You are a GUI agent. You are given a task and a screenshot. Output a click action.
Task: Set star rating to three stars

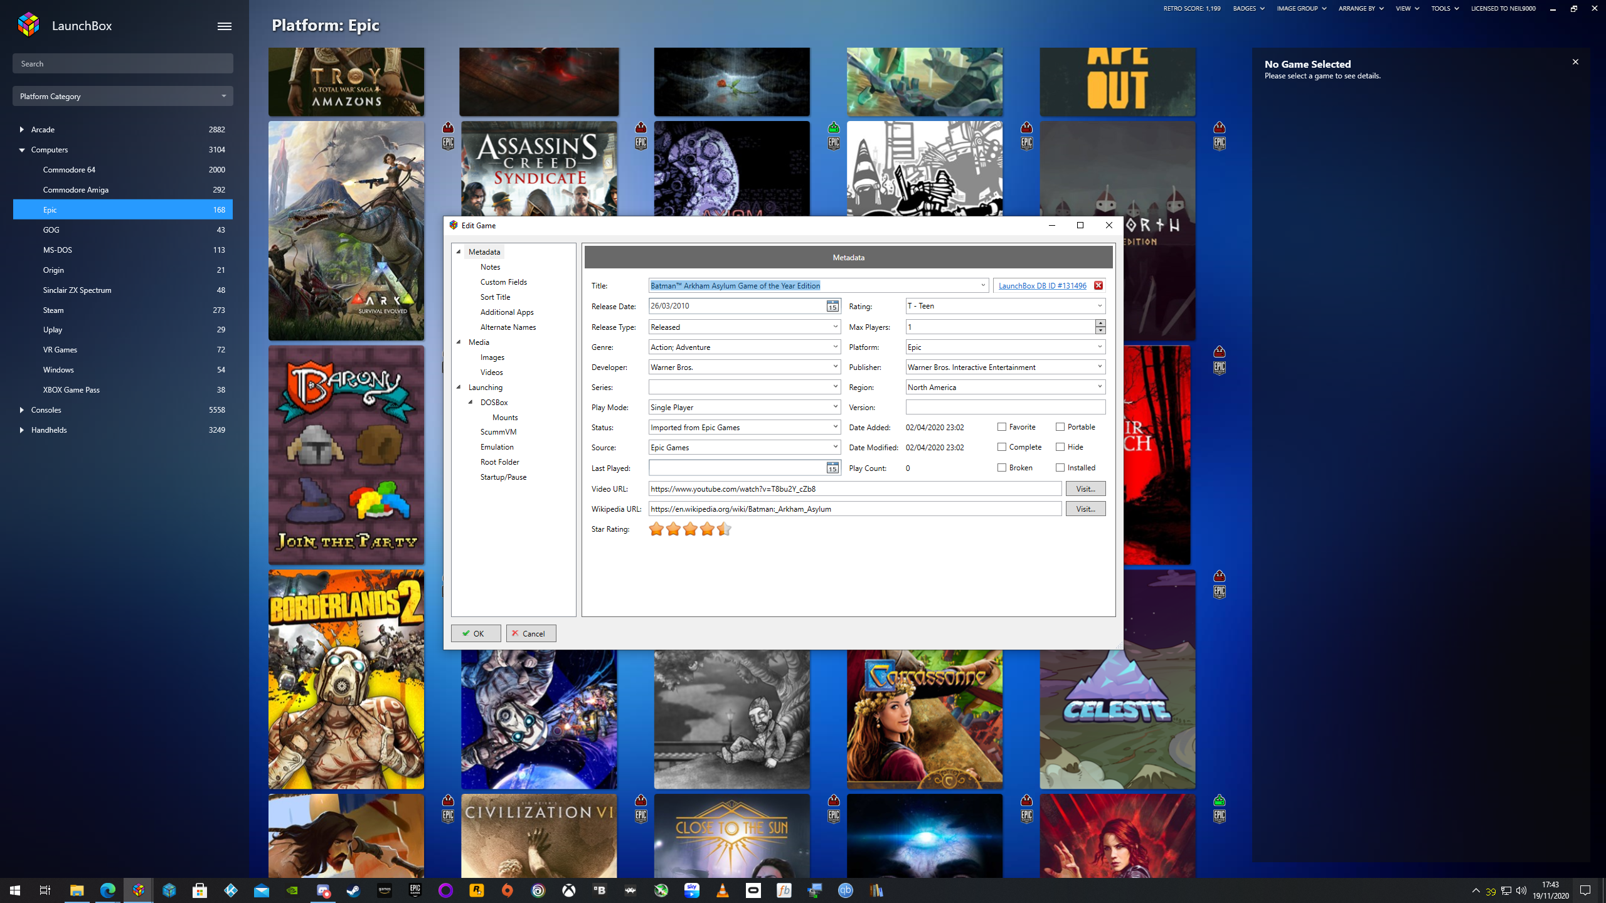(690, 529)
